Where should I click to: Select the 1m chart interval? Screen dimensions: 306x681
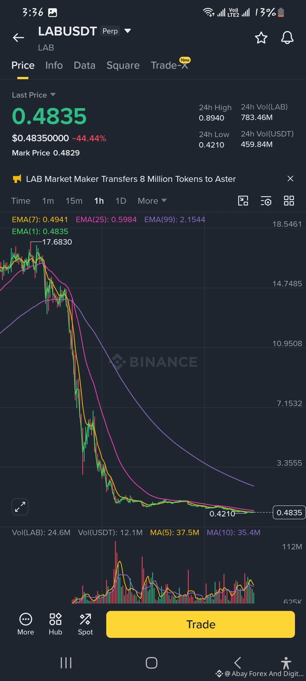[48, 201]
